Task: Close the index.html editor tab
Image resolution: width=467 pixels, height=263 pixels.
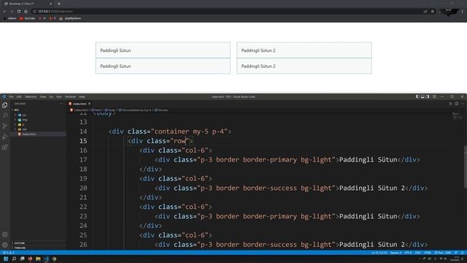Action: tap(89, 104)
